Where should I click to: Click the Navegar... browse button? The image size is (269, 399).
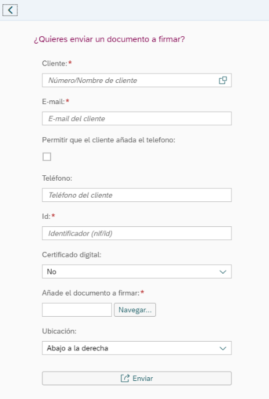(x=135, y=310)
